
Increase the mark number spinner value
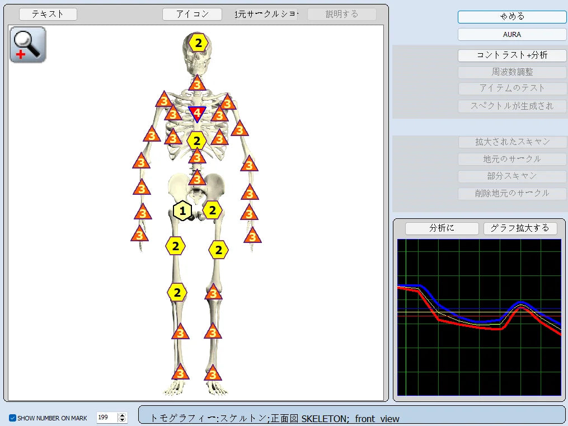(123, 415)
